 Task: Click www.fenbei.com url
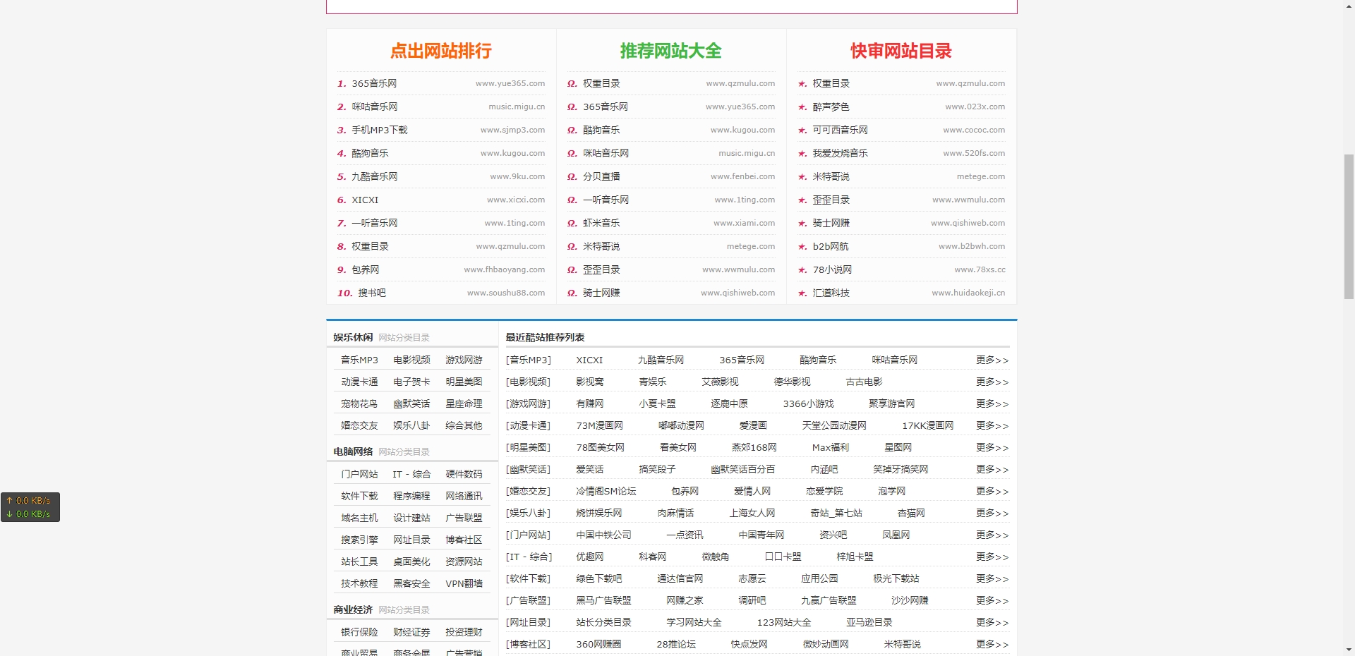pyautogui.click(x=742, y=176)
